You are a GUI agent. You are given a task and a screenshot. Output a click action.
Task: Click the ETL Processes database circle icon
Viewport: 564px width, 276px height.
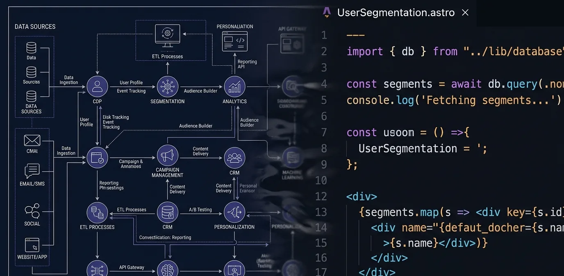click(x=98, y=212)
